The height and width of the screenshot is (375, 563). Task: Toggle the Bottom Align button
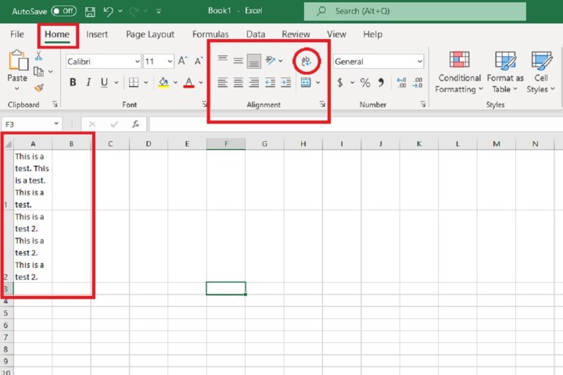(254, 61)
